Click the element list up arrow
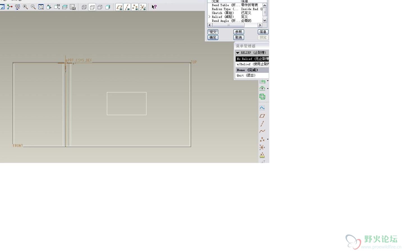 pyautogui.click(x=265, y=5)
